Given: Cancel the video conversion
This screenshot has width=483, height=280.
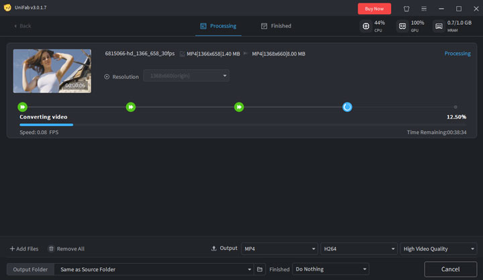Looking at the screenshot, I should point(450,269).
